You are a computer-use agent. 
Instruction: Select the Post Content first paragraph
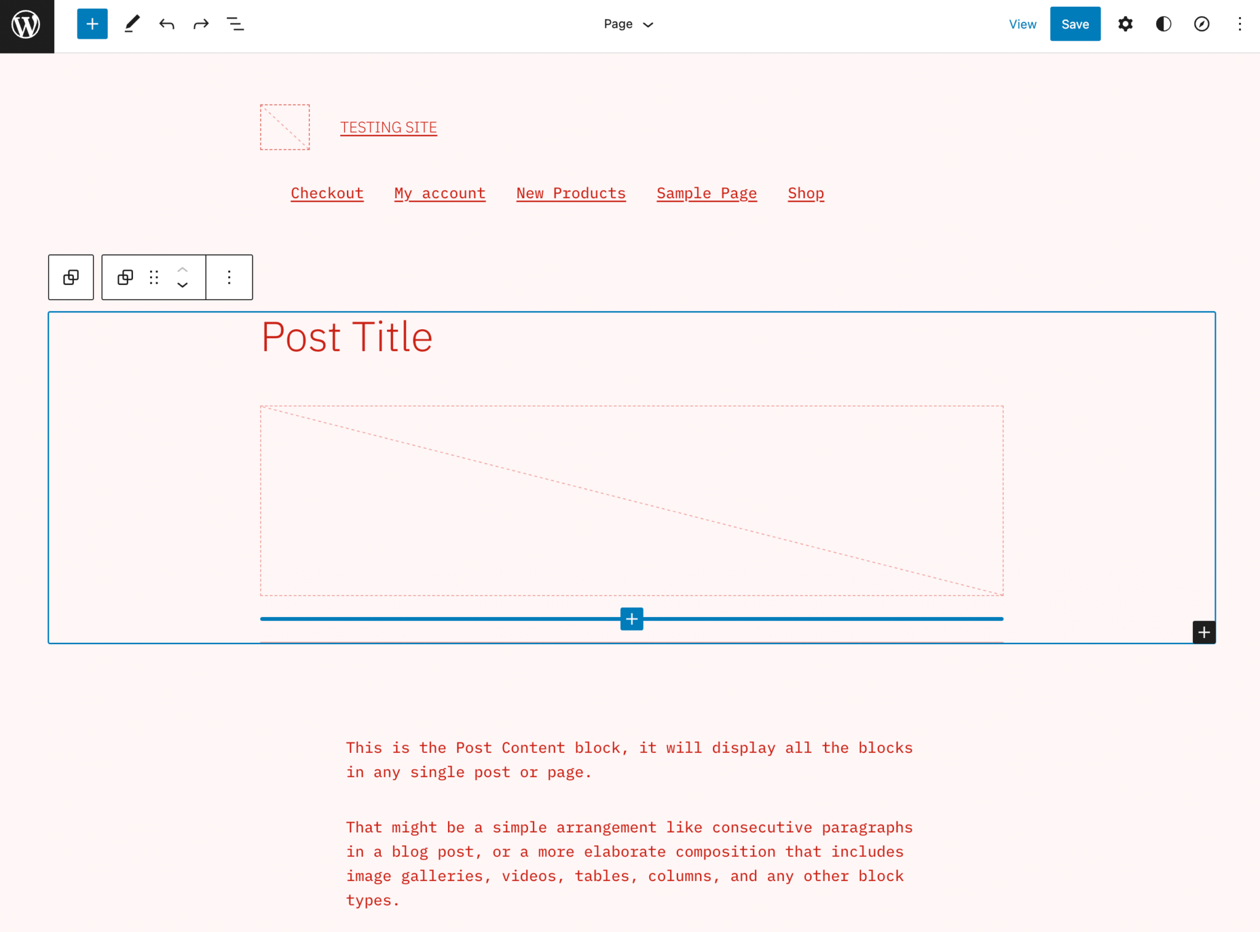tap(629, 760)
